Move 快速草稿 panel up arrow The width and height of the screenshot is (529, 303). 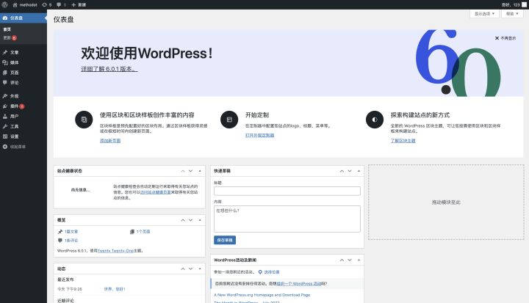click(x=342, y=171)
